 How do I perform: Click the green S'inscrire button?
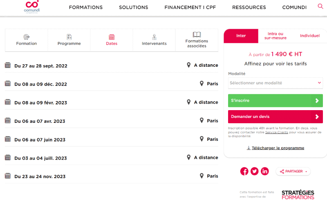point(275,100)
